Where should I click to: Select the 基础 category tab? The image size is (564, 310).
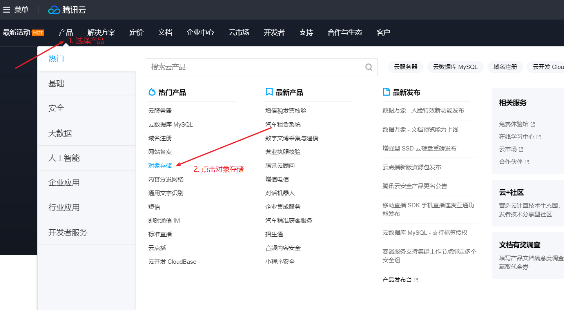pyautogui.click(x=87, y=83)
